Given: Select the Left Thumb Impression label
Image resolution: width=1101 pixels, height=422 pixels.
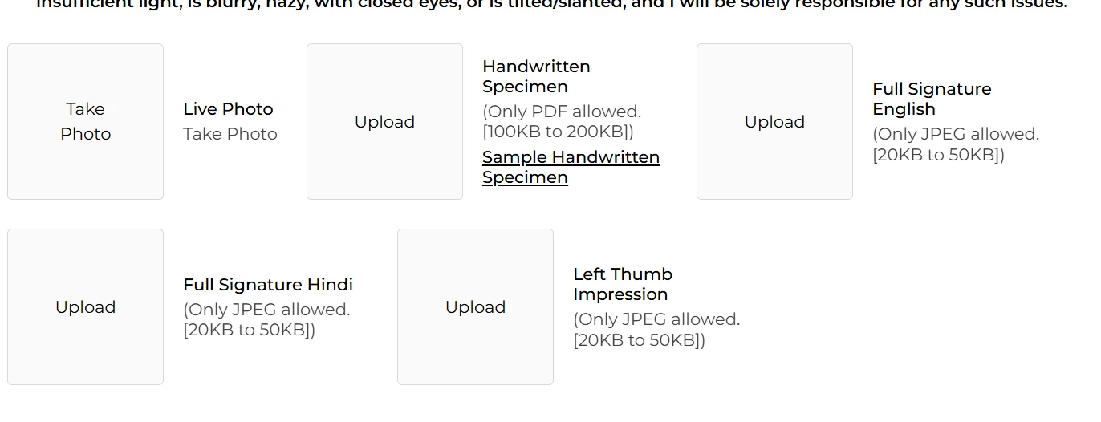Looking at the screenshot, I should [622, 284].
